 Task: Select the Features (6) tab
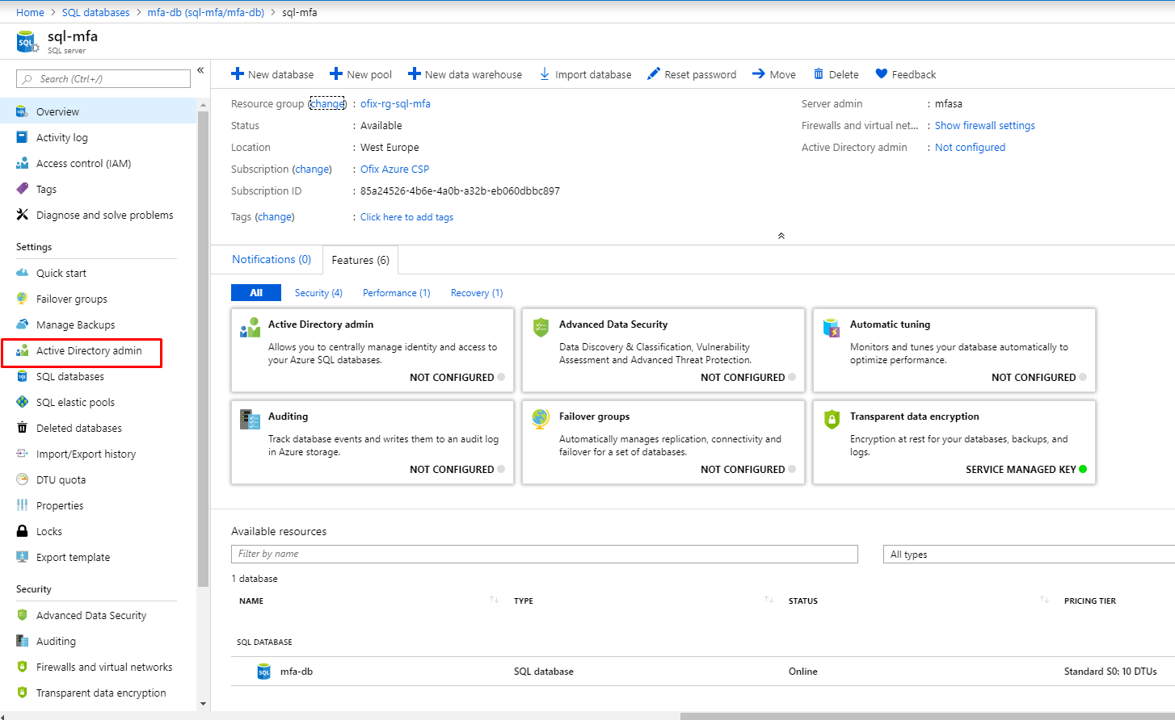[360, 260]
